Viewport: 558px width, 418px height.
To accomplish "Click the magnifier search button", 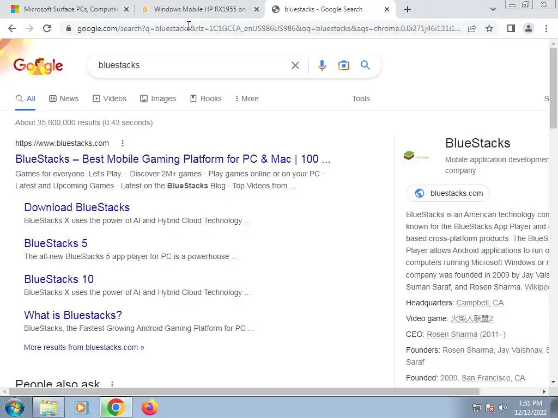I will tap(365, 65).
